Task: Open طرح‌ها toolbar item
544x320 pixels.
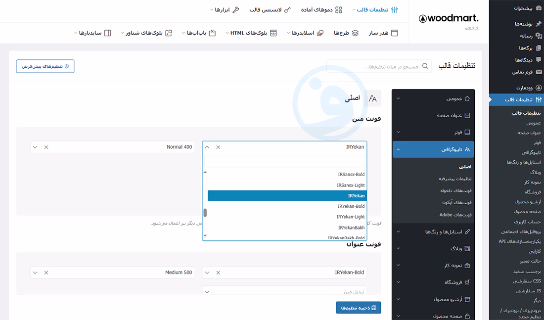Action: pyautogui.click(x=346, y=33)
